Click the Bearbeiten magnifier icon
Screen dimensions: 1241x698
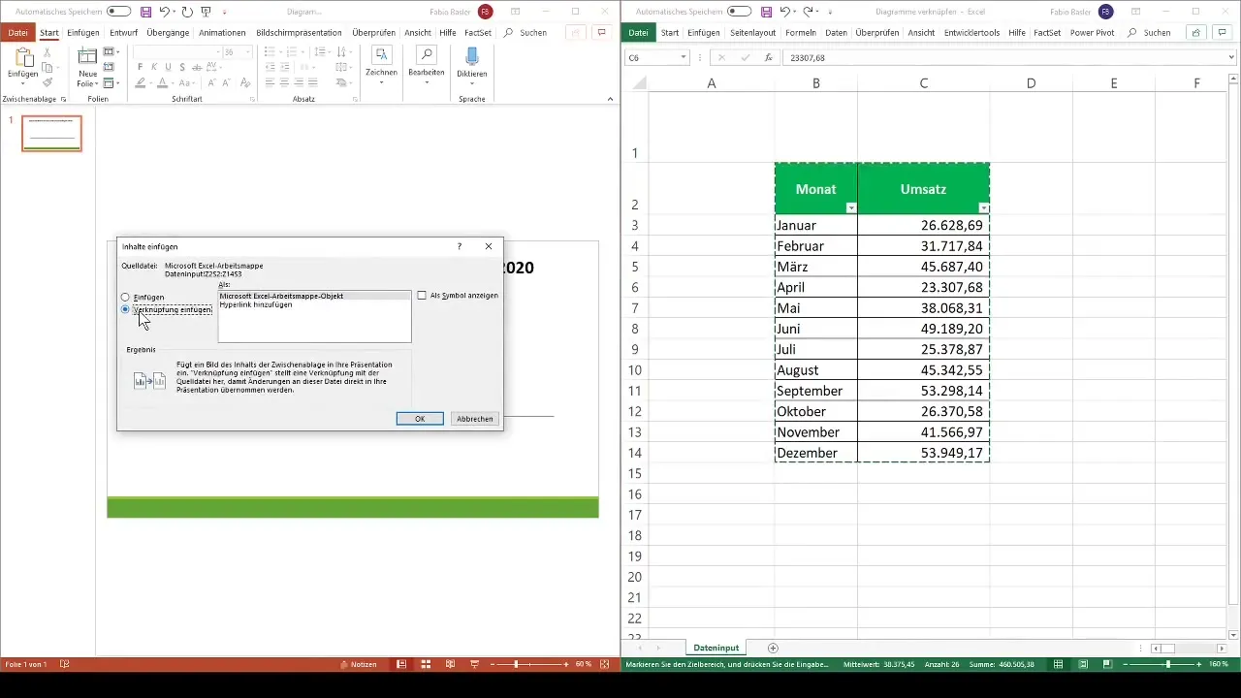coord(427,55)
